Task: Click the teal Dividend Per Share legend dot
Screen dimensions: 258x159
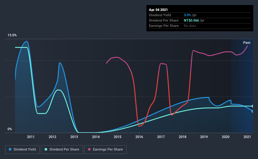Action: (46, 149)
